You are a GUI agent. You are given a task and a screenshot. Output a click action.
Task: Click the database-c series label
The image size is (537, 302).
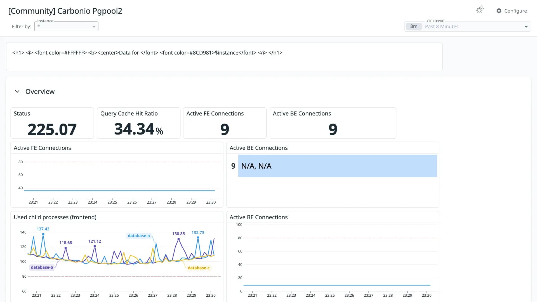point(199,268)
